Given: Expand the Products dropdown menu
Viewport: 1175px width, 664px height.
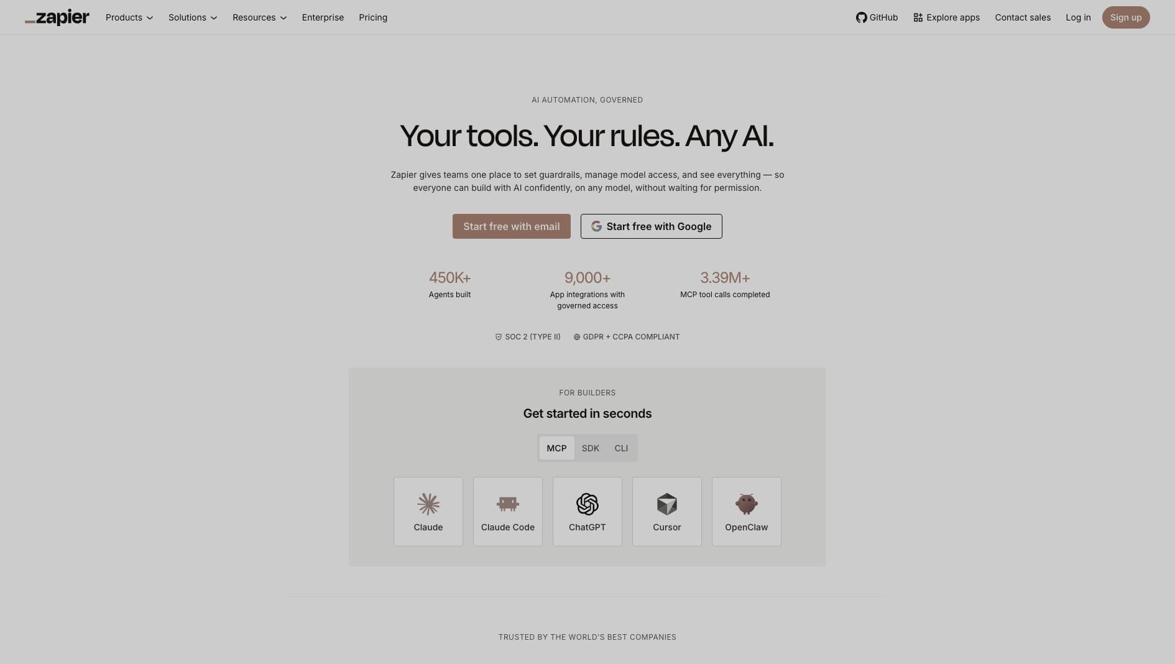Looking at the screenshot, I should point(129,17).
